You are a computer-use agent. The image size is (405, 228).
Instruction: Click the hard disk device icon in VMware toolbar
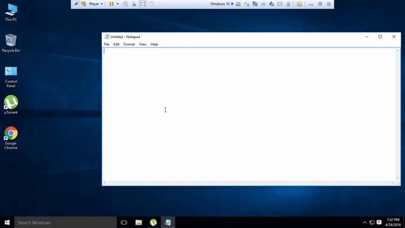(x=238, y=4)
